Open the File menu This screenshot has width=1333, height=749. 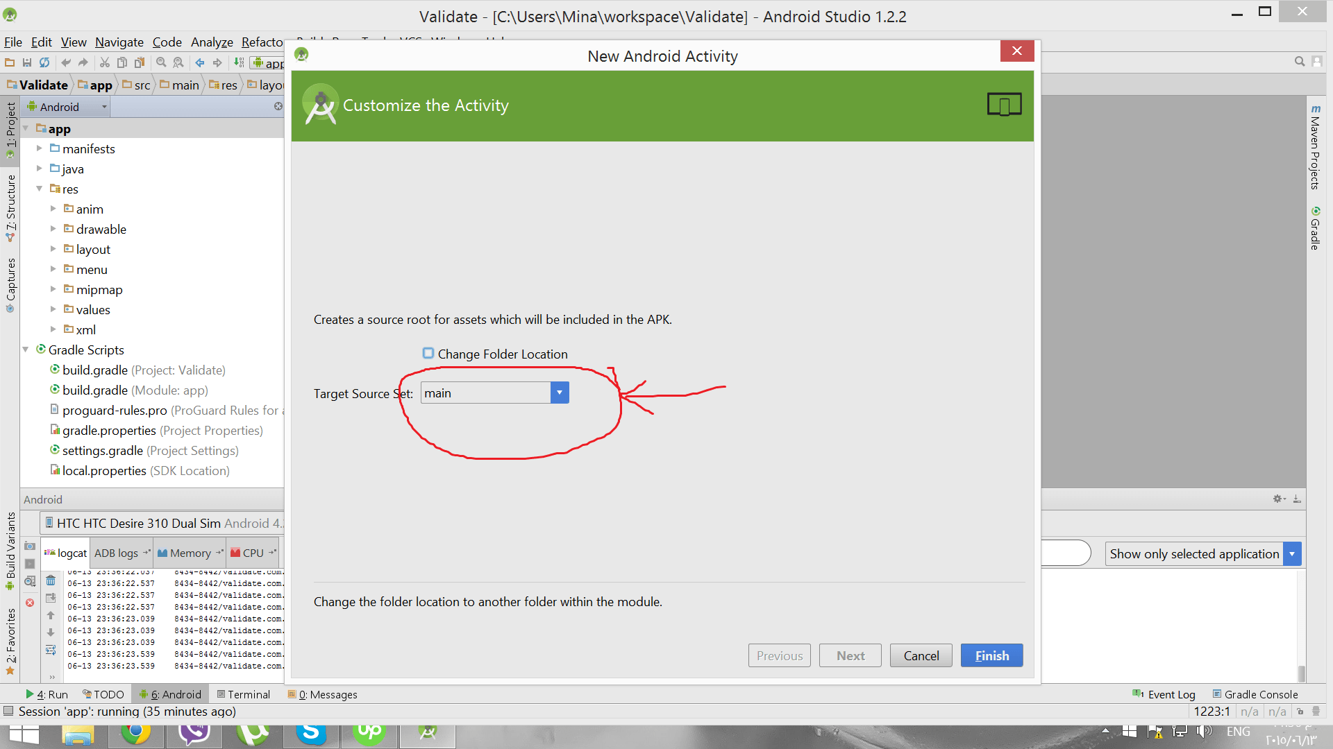coord(14,42)
